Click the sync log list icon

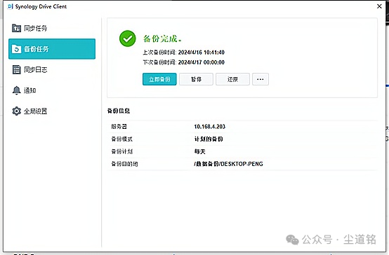[16, 69]
